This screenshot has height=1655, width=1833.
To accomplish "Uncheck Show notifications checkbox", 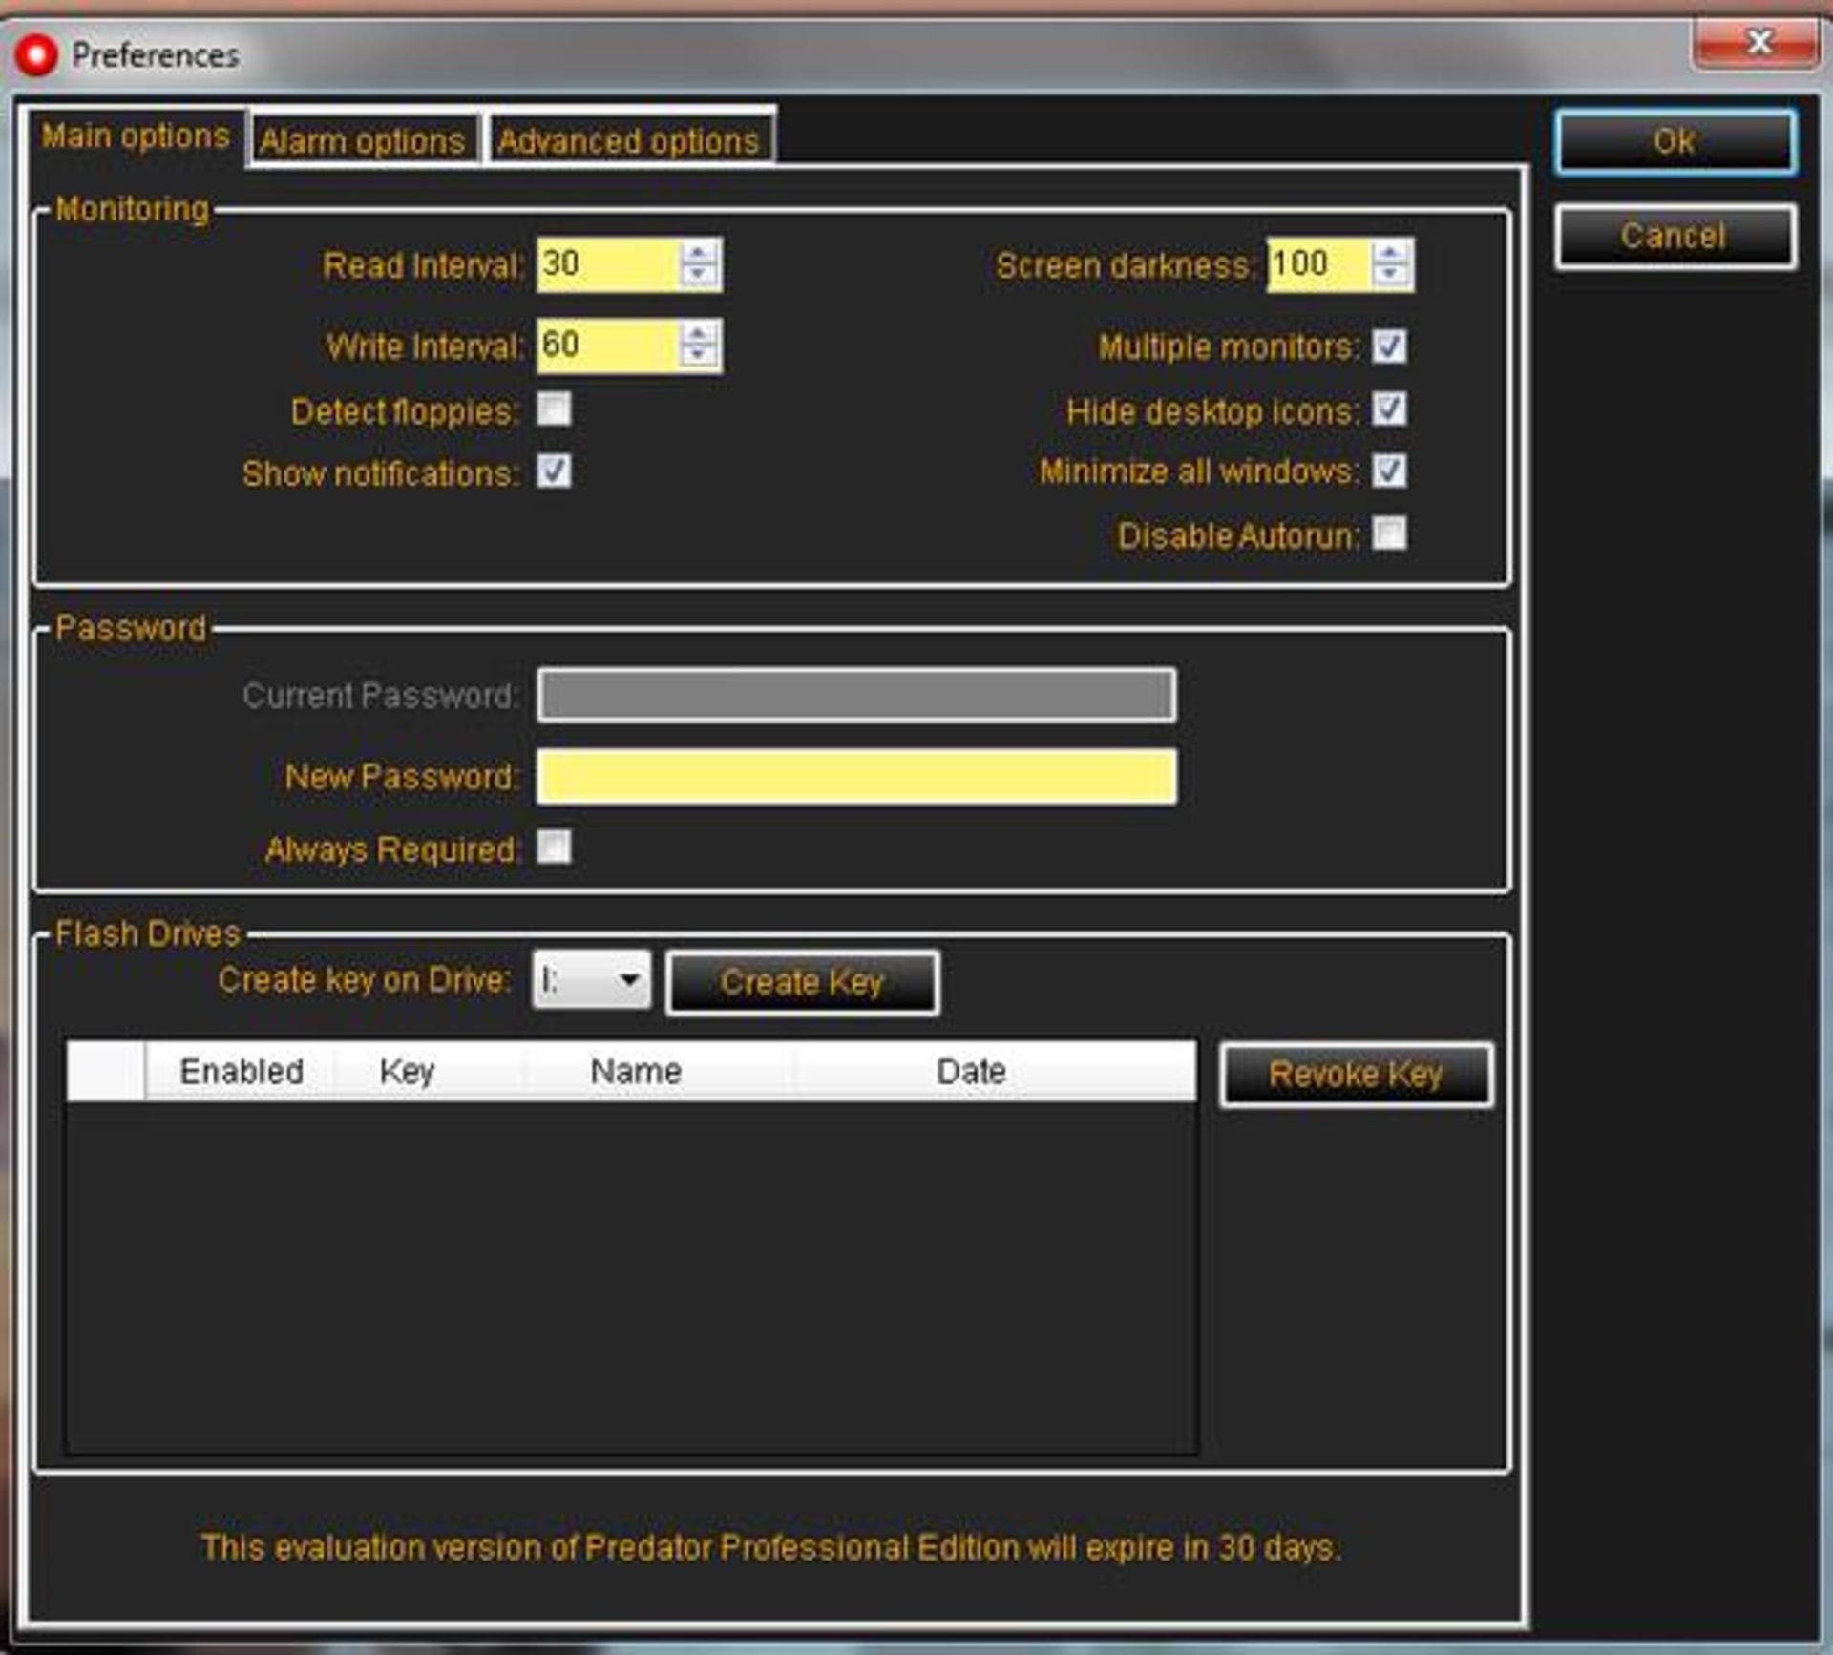I will (x=554, y=471).
